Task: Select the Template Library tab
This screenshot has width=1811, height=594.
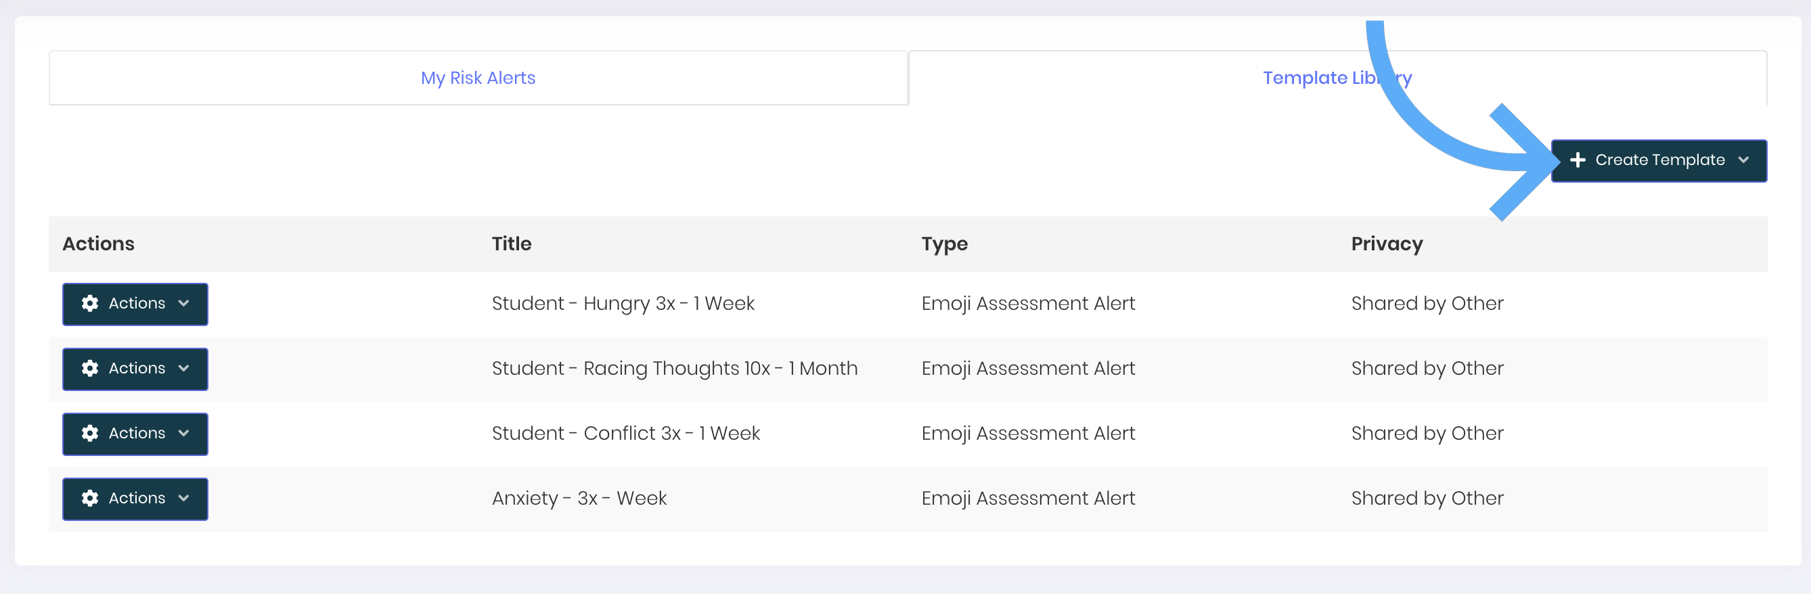Action: pyautogui.click(x=1337, y=78)
